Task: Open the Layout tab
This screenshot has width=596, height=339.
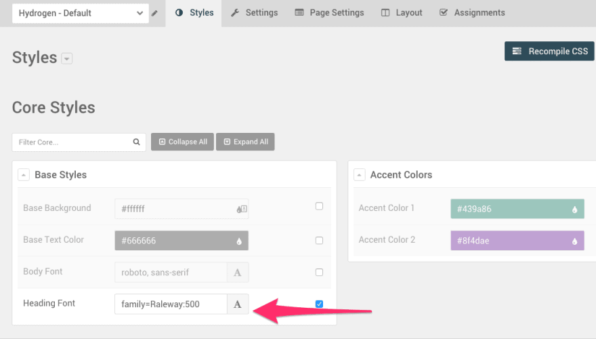Action: (x=402, y=13)
